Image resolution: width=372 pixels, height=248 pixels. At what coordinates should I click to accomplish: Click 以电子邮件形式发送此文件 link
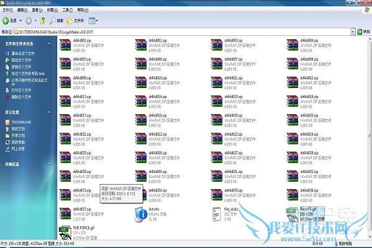[29, 82]
